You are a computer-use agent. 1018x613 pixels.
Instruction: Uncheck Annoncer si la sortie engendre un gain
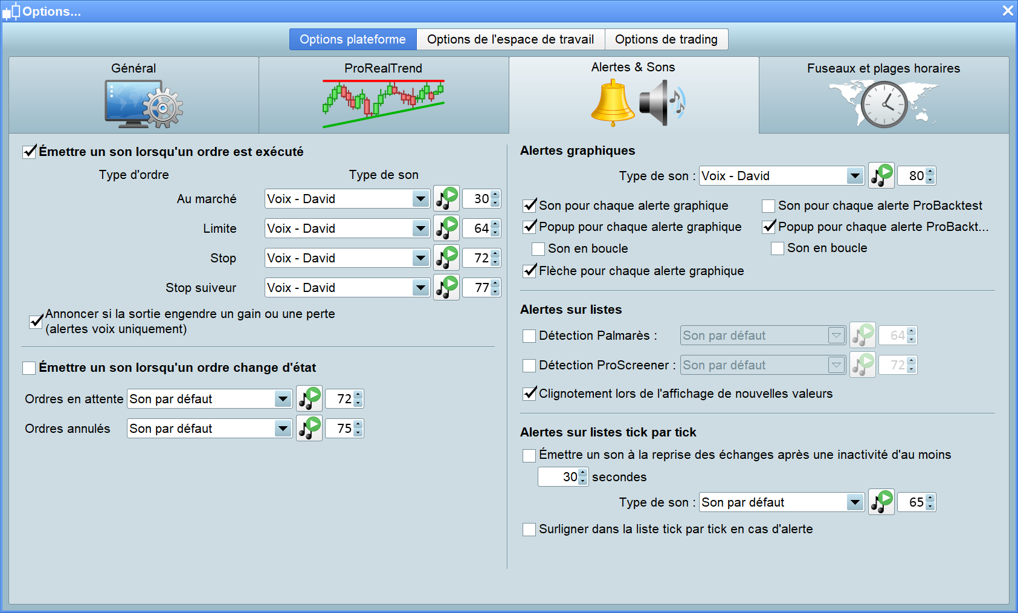36,322
